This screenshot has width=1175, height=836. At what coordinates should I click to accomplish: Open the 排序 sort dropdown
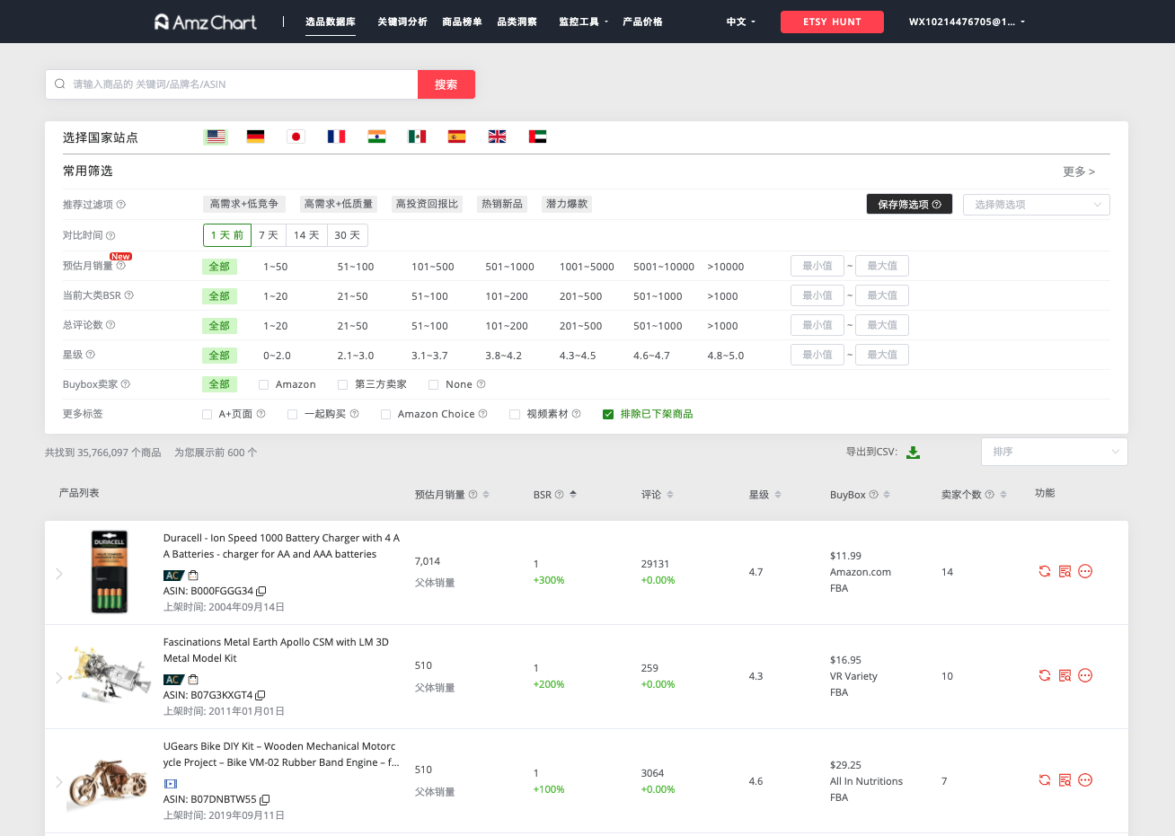click(x=1055, y=452)
